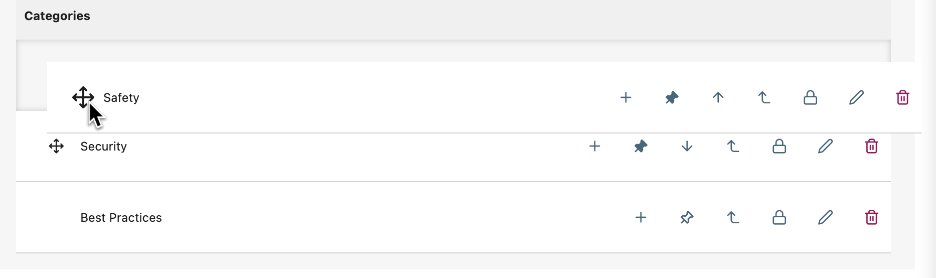
Task: Add subcategory under Safety
Action: (626, 97)
